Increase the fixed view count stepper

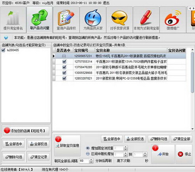pos(126,147)
